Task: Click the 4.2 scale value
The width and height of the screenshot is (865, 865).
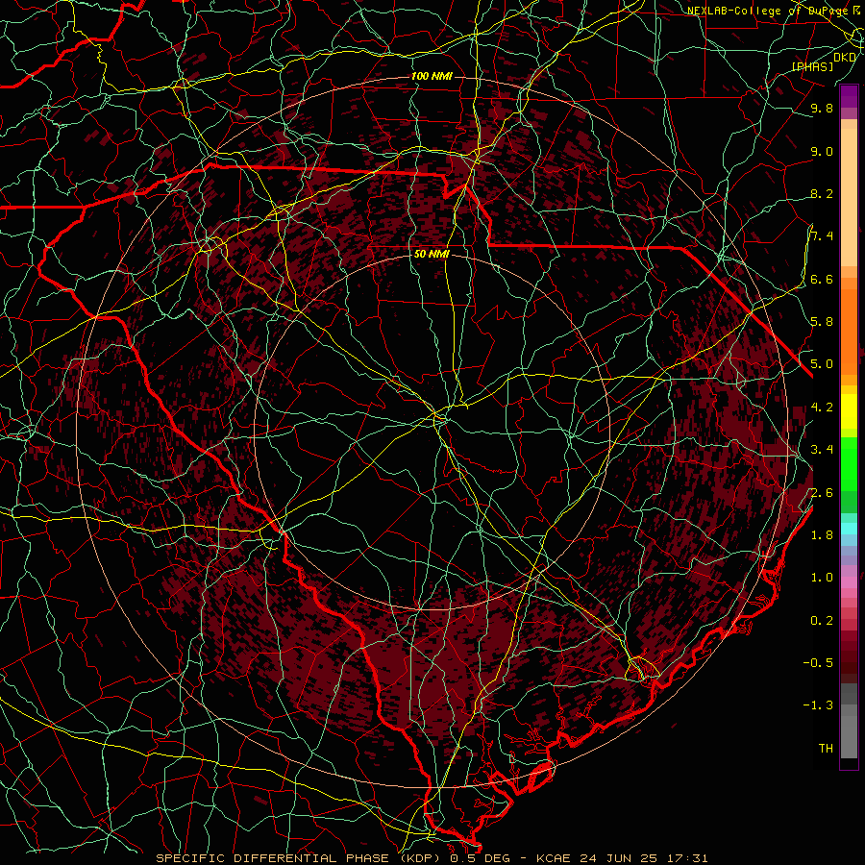Action: click(822, 408)
